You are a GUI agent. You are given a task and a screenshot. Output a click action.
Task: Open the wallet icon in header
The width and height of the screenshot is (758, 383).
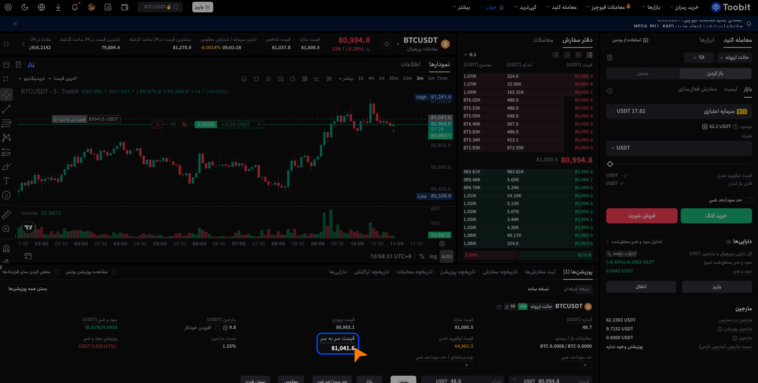click(x=125, y=7)
